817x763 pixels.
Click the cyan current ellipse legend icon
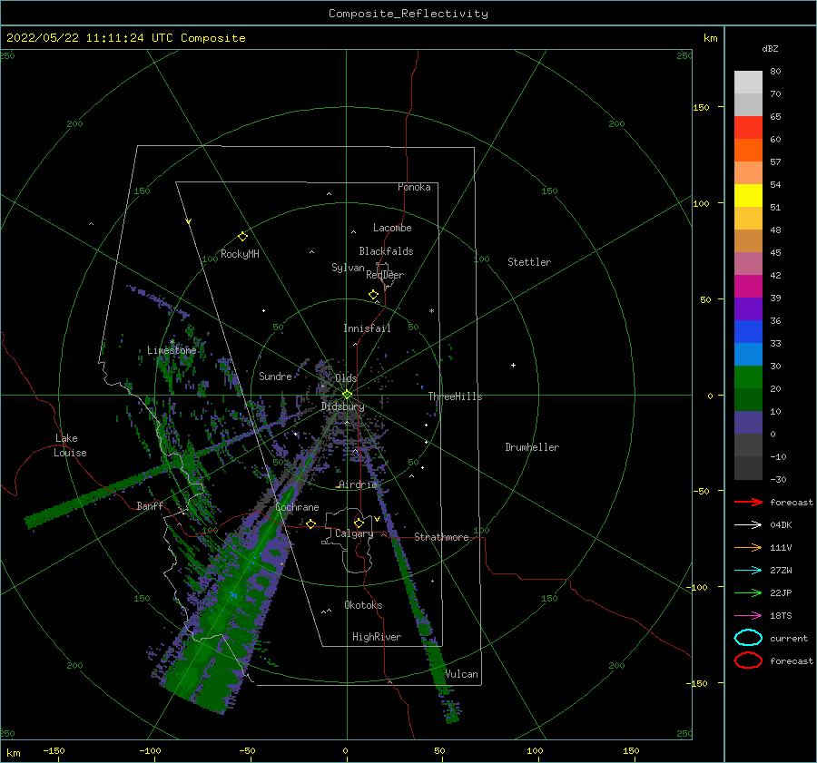coord(748,638)
